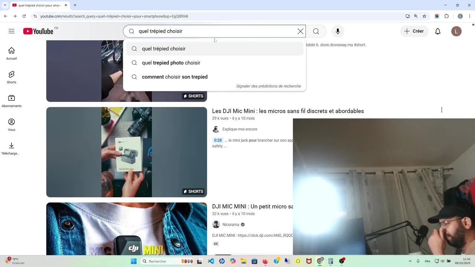This screenshot has height=267, width=475.
Task: Select suggestion "quel trépied choisir"
Action: point(215,49)
